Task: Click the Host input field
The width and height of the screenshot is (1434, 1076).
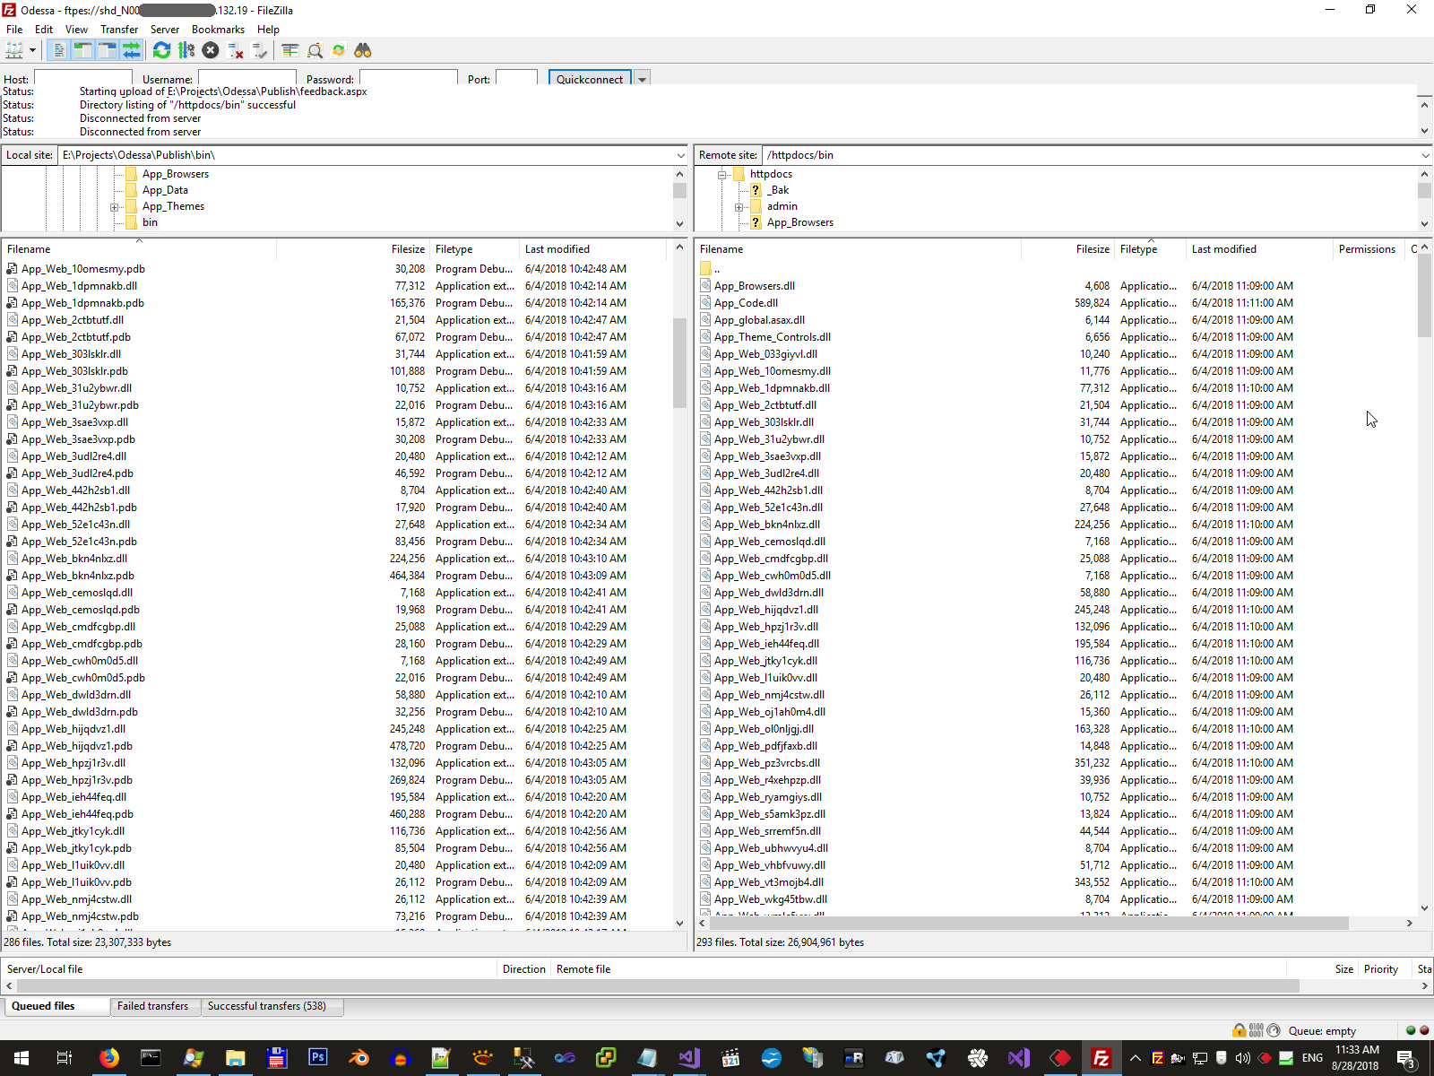Action: [x=82, y=79]
